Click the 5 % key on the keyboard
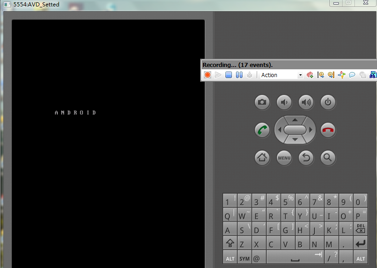This screenshot has width=377, height=268. tap(288, 201)
